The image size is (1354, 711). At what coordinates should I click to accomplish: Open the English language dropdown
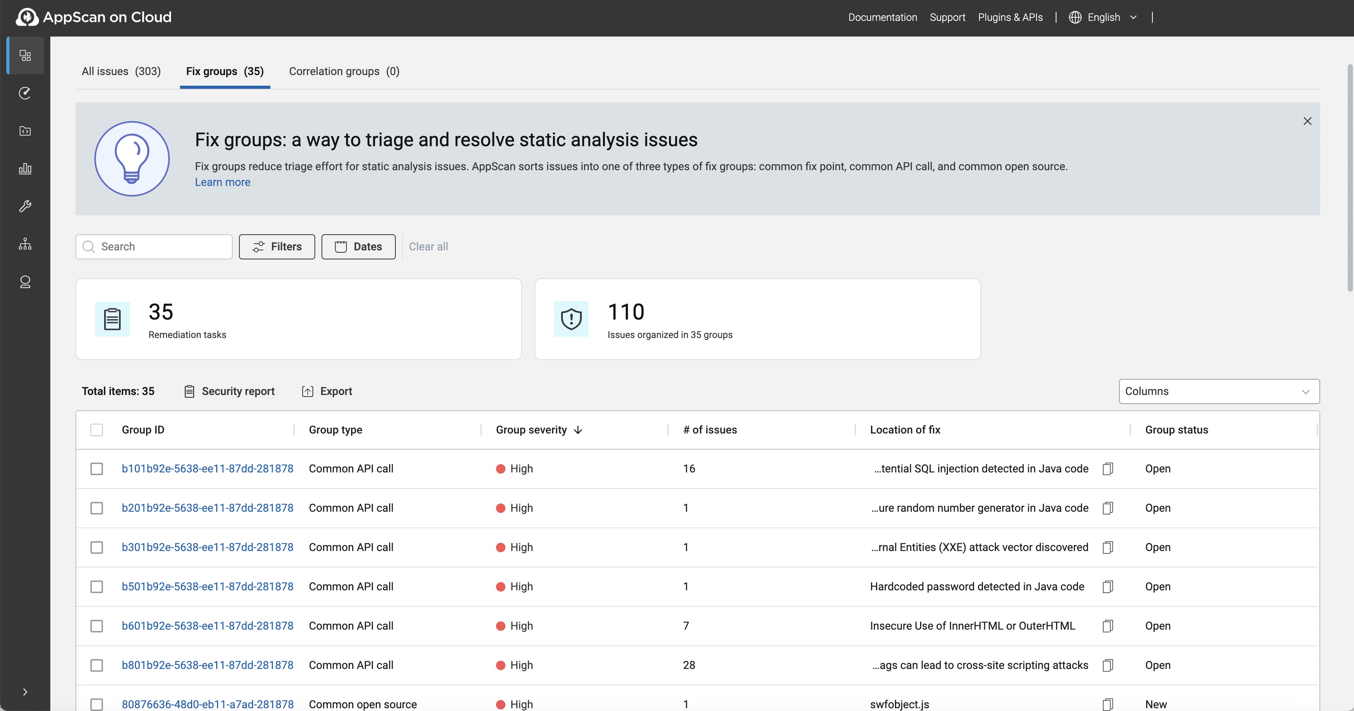click(x=1103, y=17)
